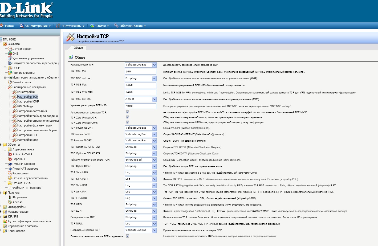This screenshot has width=378, height=246.
Task: Click the Сервисы icon in the tree
Action: pos(10,159)
